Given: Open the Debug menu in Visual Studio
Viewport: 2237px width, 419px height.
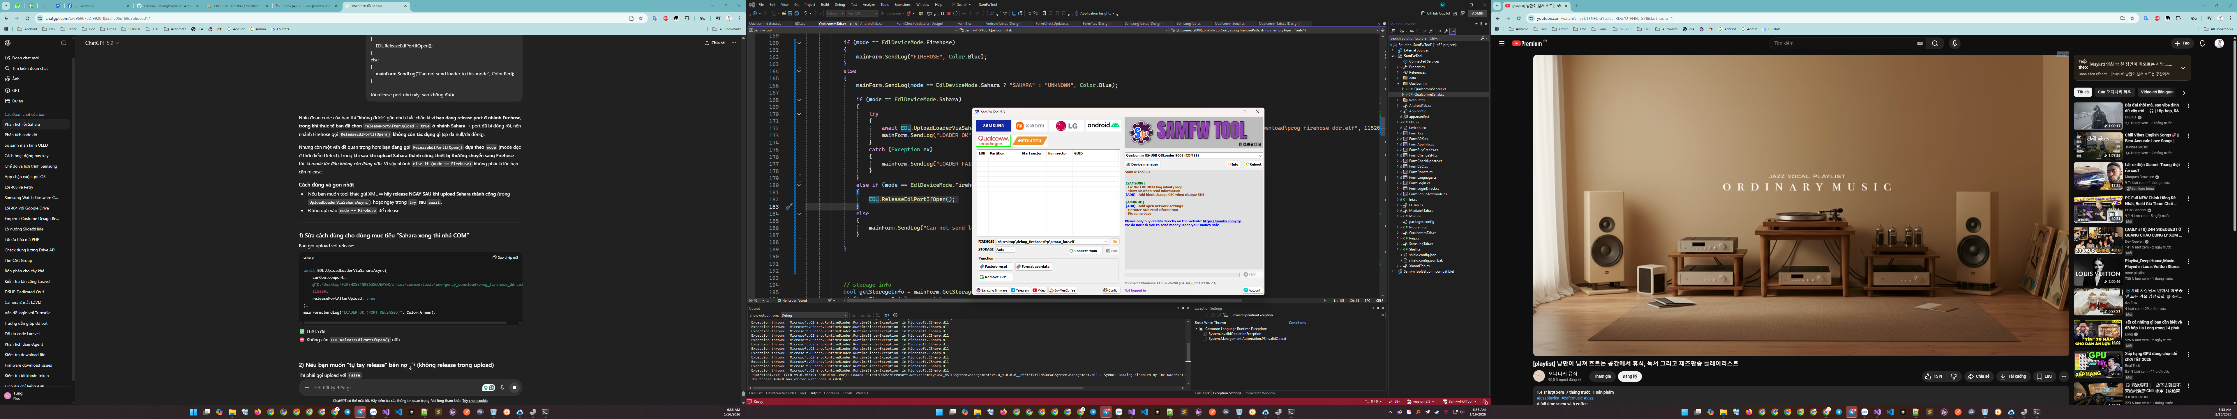Looking at the screenshot, I should [x=840, y=4].
